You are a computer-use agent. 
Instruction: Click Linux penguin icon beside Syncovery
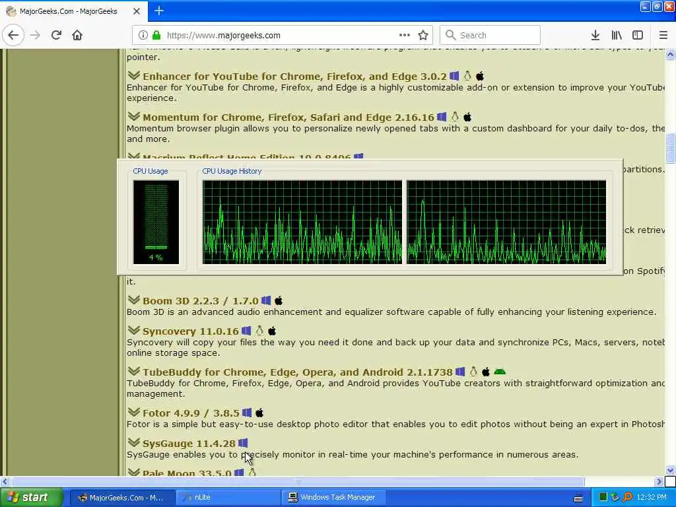(x=259, y=331)
